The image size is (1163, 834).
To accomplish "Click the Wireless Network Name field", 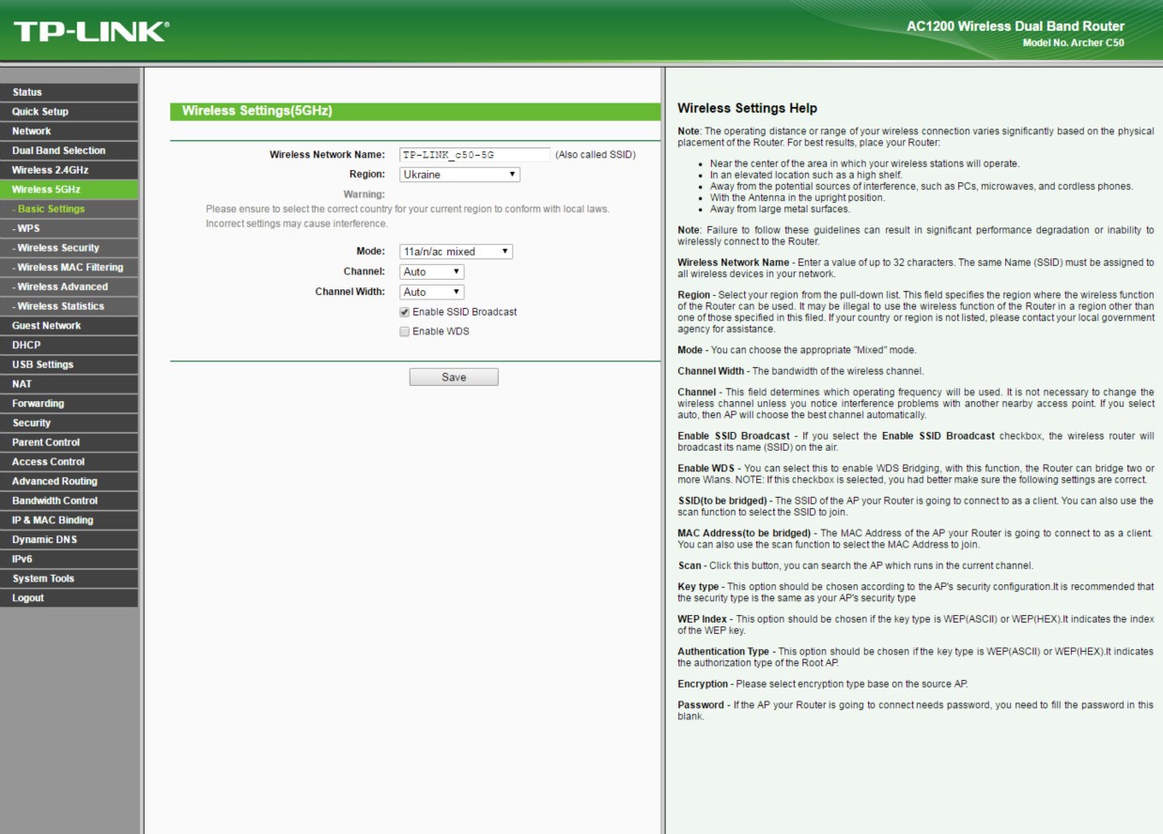I will pos(473,155).
